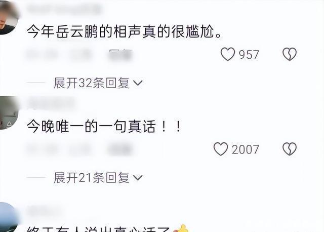
Task: Expand the 32 replies chevron
Action: click(138, 83)
